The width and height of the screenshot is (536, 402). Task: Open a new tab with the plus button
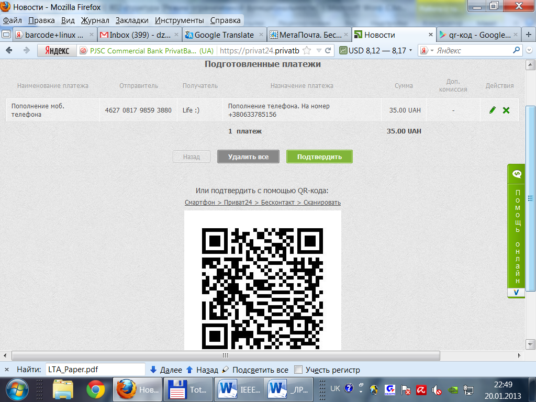[529, 35]
